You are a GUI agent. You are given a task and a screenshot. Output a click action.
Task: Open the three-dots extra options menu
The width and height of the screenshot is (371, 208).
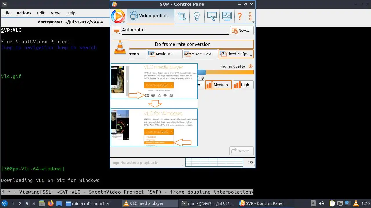250,16
